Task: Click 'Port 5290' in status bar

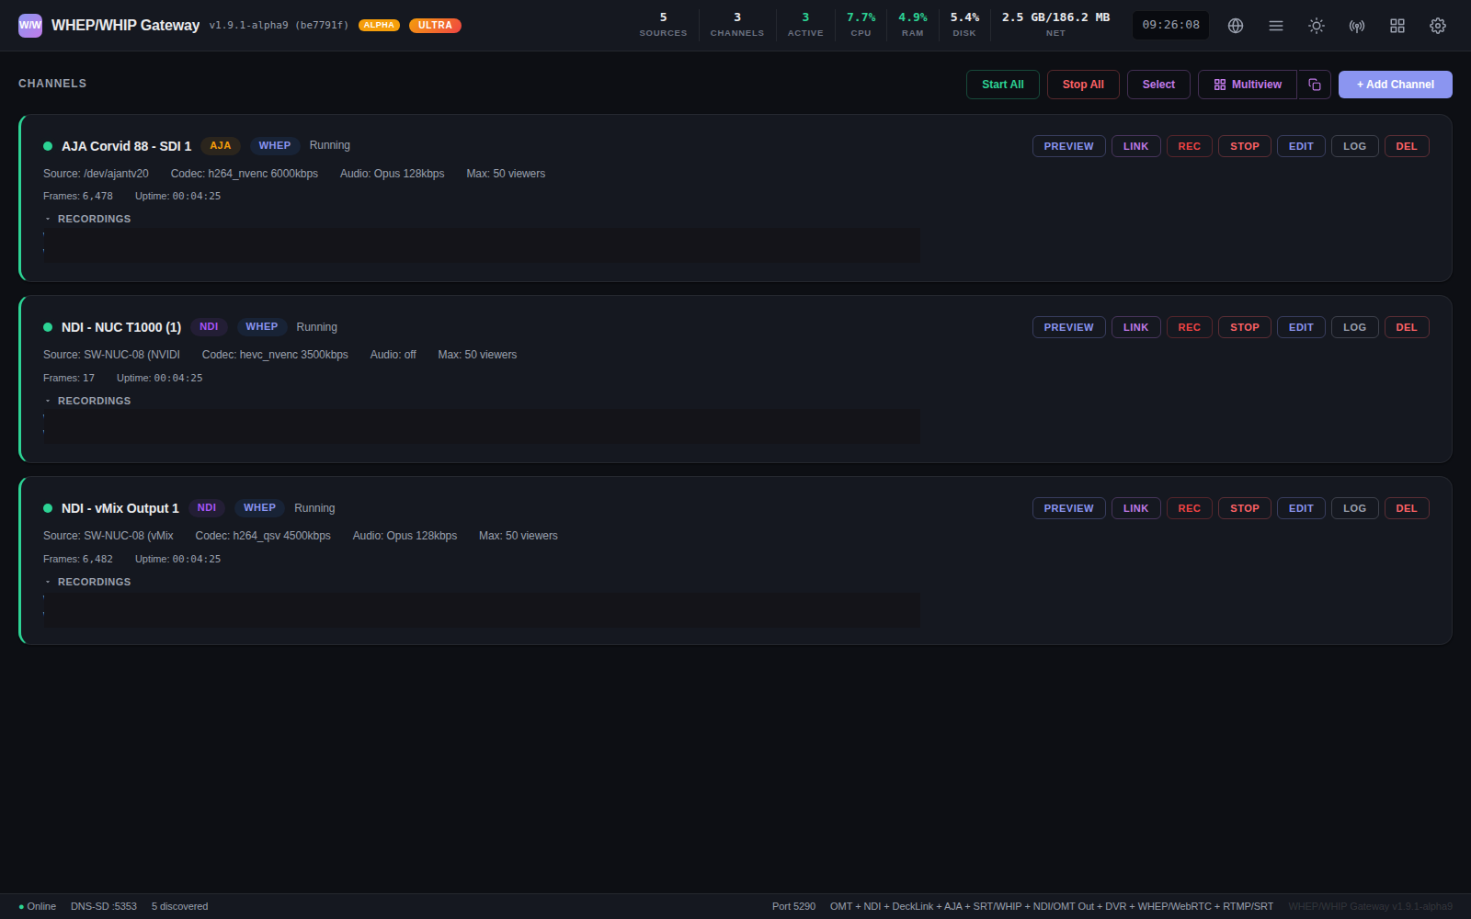Action: point(793,906)
